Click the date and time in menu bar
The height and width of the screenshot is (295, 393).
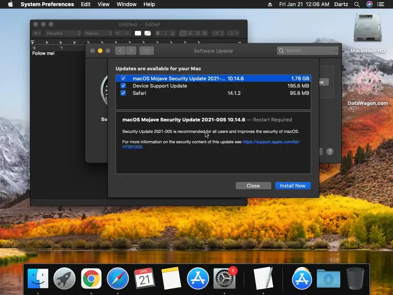[304, 4]
